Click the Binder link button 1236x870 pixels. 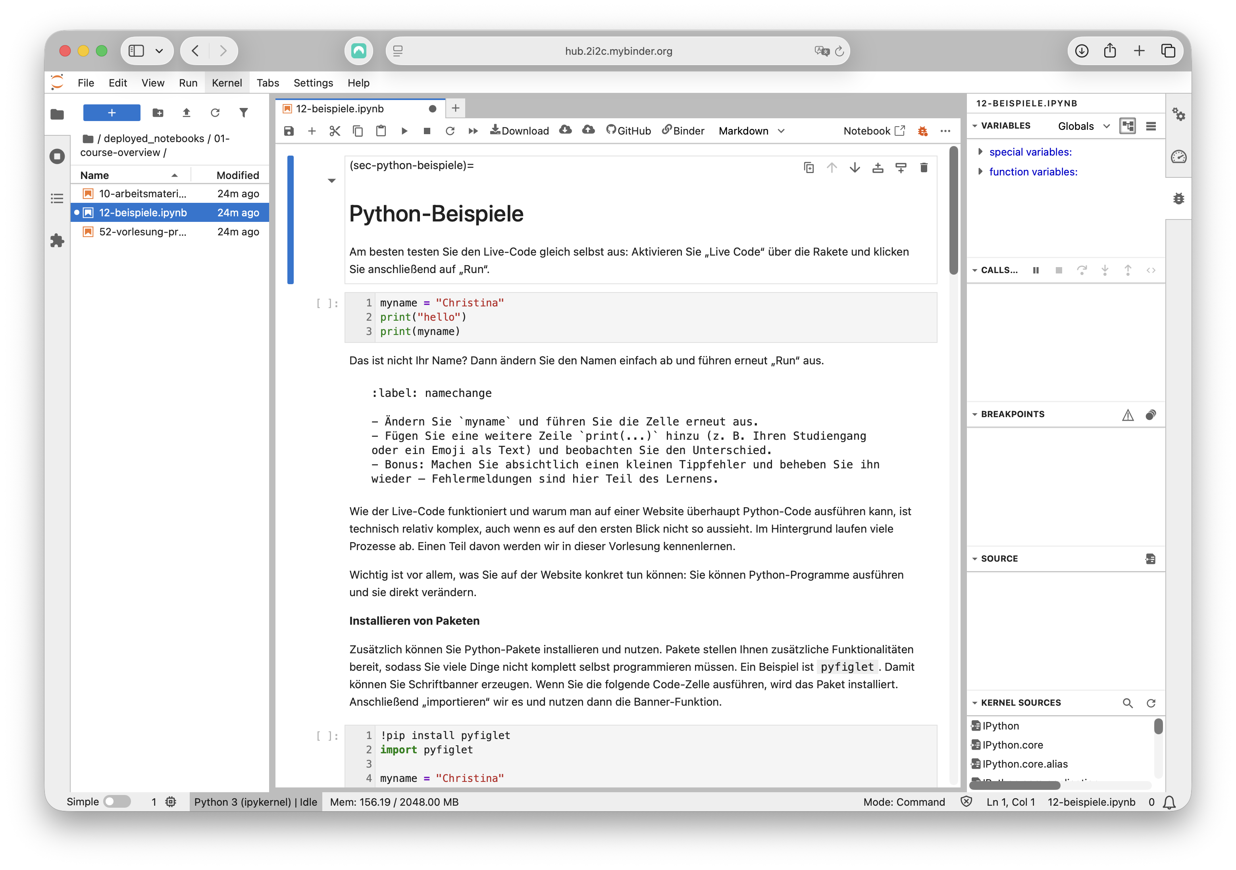683,131
